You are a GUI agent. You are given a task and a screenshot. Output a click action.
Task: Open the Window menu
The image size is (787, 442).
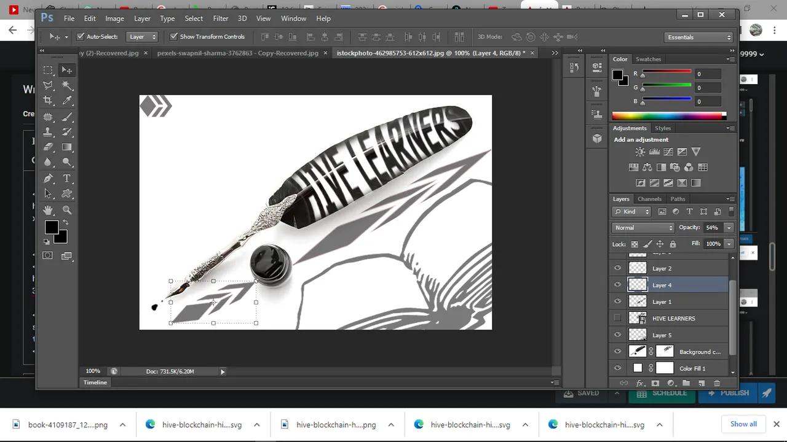(x=293, y=18)
